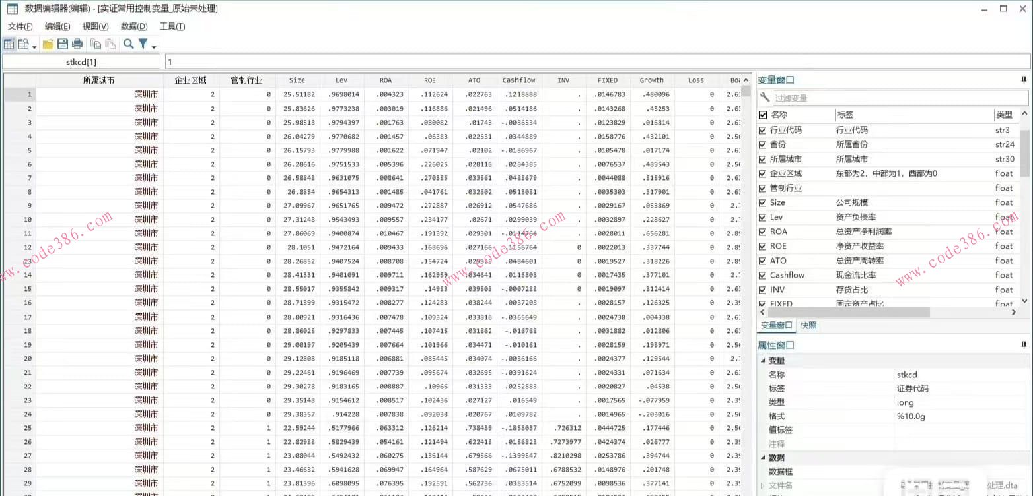The width and height of the screenshot is (1033, 496).
Task: Click the Size value 25.51182
Action: [298, 95]
